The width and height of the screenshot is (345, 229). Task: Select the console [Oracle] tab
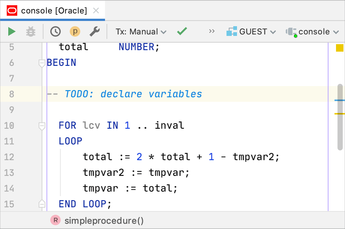click(x=53, y=11)
